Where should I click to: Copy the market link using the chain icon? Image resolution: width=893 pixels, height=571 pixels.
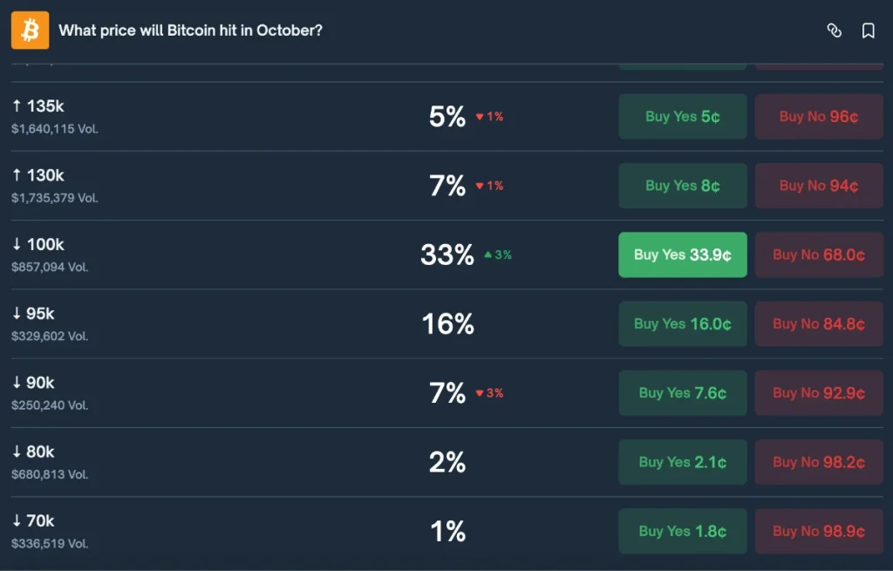coord(835,30)
